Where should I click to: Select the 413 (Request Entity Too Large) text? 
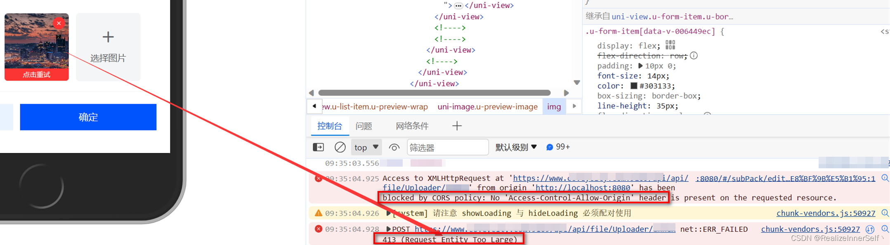click(x=450, y=240)
